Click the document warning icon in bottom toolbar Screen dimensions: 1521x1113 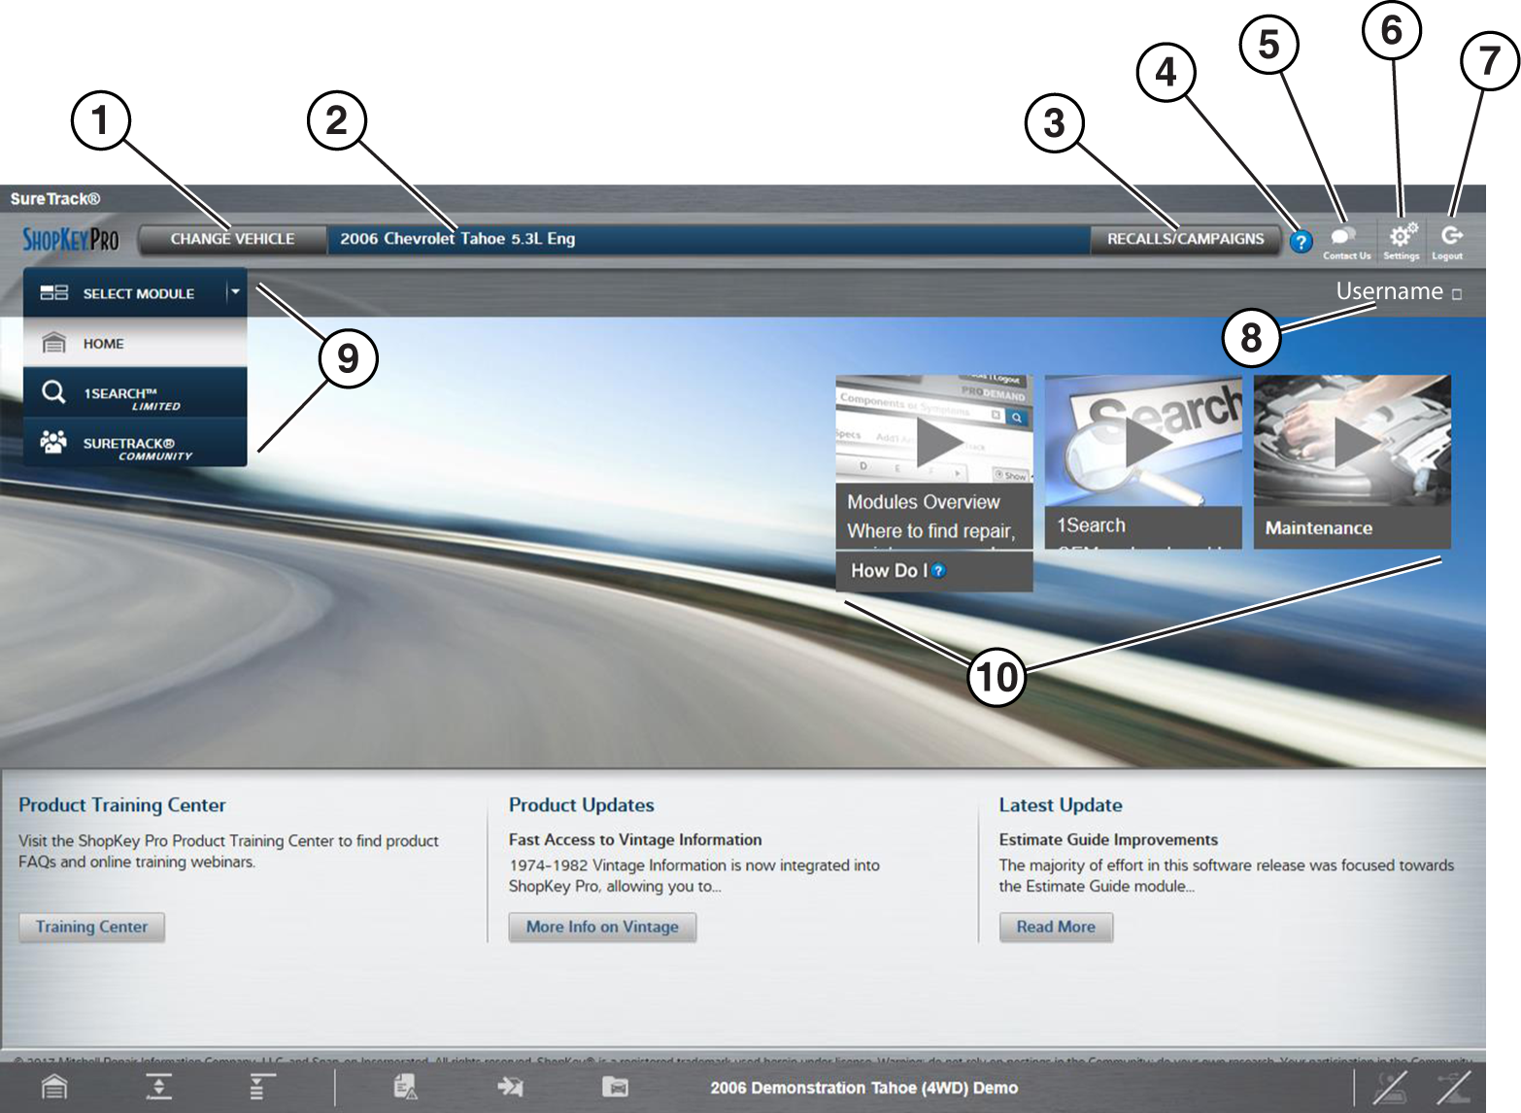406,1087
